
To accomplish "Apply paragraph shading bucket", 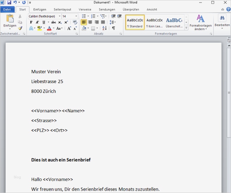I will coord(84,28).
